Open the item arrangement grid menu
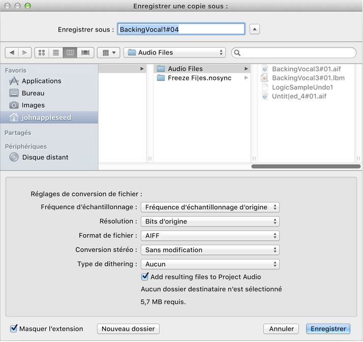Image resolution: width=363 pixels, height=342 pixels. [109, 52]
